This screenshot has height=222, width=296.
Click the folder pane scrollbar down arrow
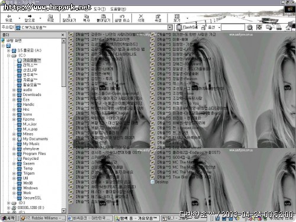64,211
